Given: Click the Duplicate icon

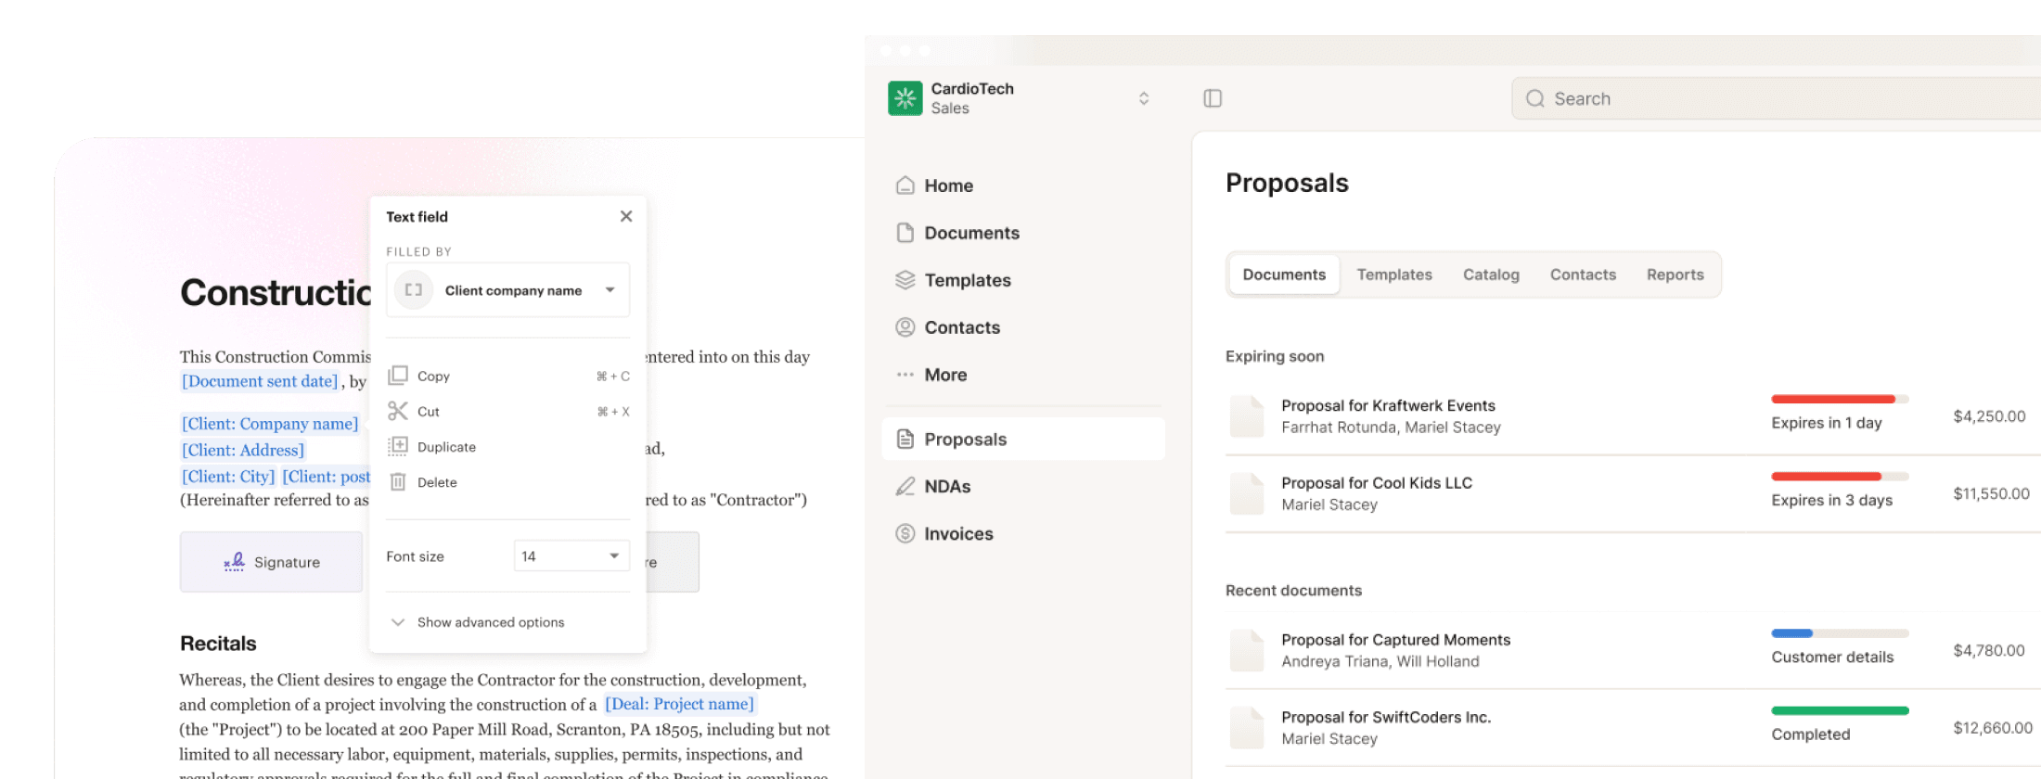Looking at the screenshot, I should [x=398, y=446].
